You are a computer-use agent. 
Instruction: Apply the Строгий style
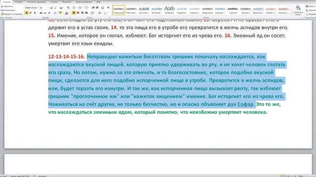click(233, 10)
